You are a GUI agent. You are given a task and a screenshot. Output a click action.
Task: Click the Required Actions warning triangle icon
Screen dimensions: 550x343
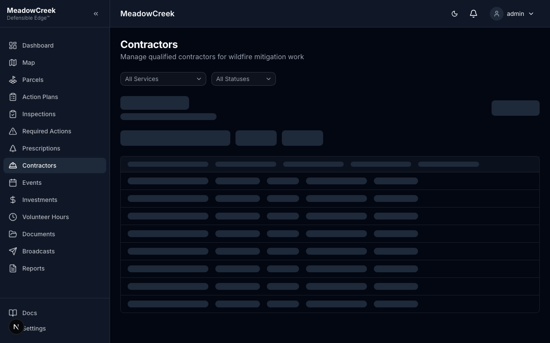click(x=13, y=131)
